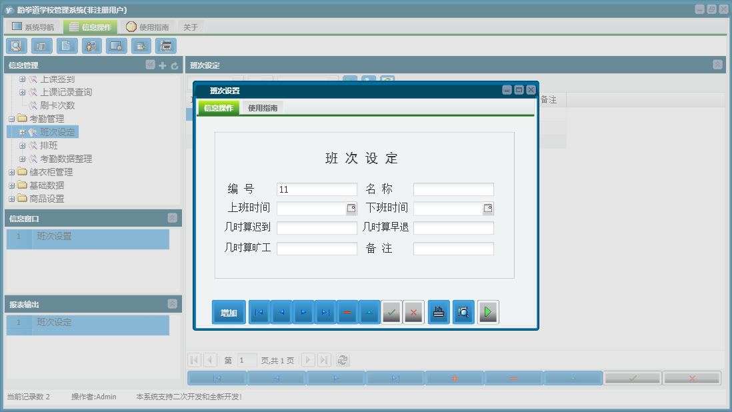The height and width of the screenshot is (412, 732).
Task: Click first-record button in bottom blue bar
Action: point(217,378)
